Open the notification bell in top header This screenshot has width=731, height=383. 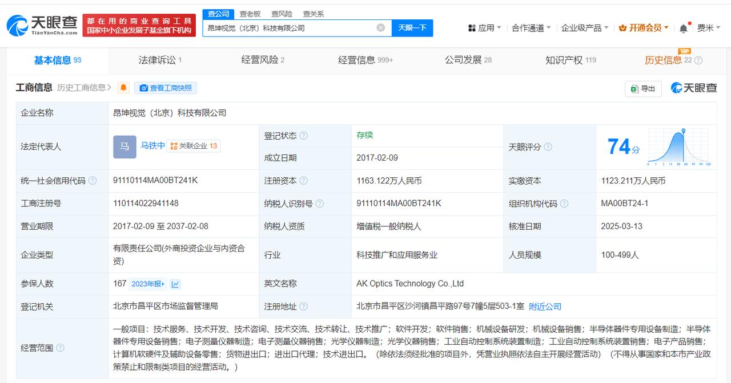(x=683, y=28)
